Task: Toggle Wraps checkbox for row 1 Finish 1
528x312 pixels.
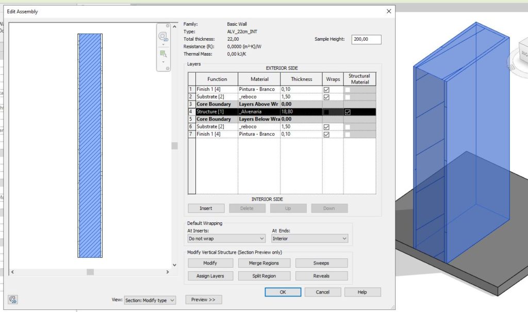Action: [326, 90]
